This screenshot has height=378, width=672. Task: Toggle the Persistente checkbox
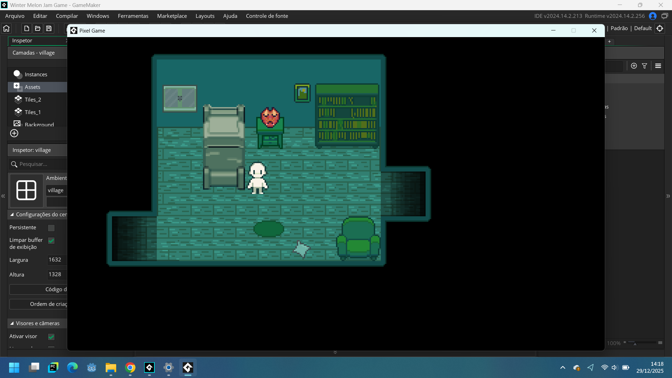pyautogui.click(x=51, y=228)
